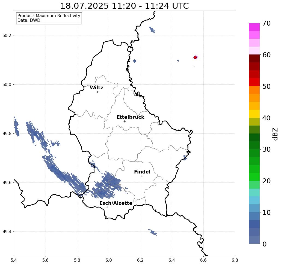Viewport: 281px width, 265px height.
Task: Click the latitude label 50.0
Action: point(7,84)
